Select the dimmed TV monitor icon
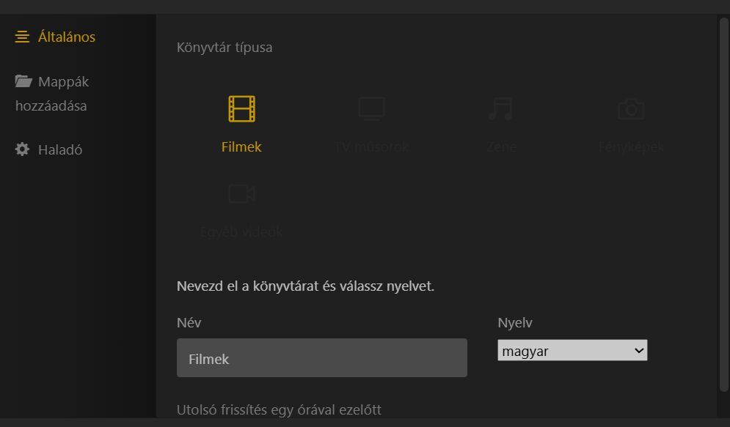Viewport: 730px width, 427px height. [x=371, y=108]
